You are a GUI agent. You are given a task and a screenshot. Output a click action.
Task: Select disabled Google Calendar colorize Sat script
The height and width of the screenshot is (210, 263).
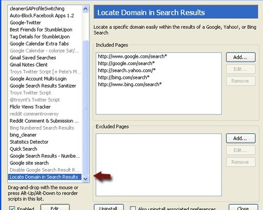click(x=44, y=50)
